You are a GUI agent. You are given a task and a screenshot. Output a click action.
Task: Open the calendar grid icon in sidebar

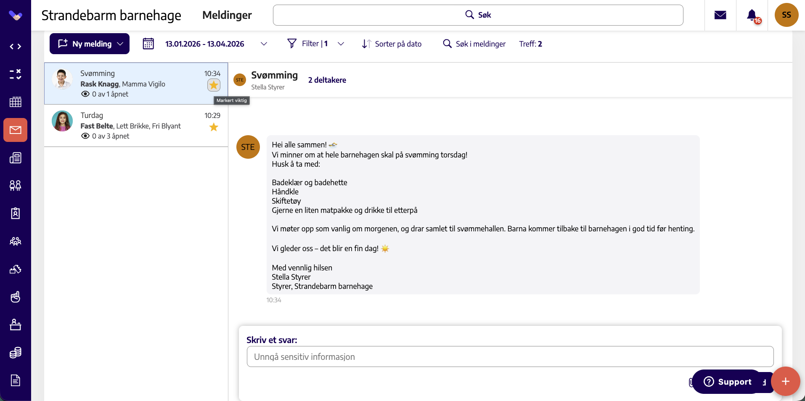(16, 102)
